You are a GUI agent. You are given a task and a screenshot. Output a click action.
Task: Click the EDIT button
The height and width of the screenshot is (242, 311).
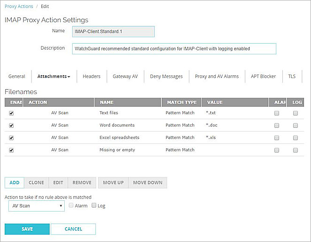(58, 183)
